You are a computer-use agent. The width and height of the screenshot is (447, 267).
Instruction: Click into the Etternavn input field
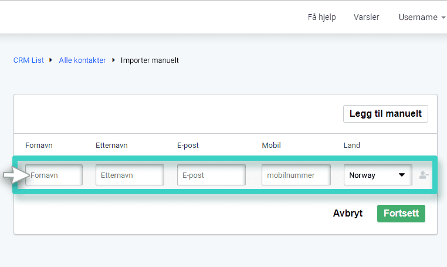(x=130, y=175)
